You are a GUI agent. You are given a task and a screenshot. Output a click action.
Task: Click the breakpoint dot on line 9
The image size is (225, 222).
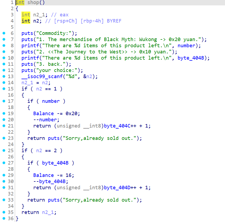tap(4, 52)
